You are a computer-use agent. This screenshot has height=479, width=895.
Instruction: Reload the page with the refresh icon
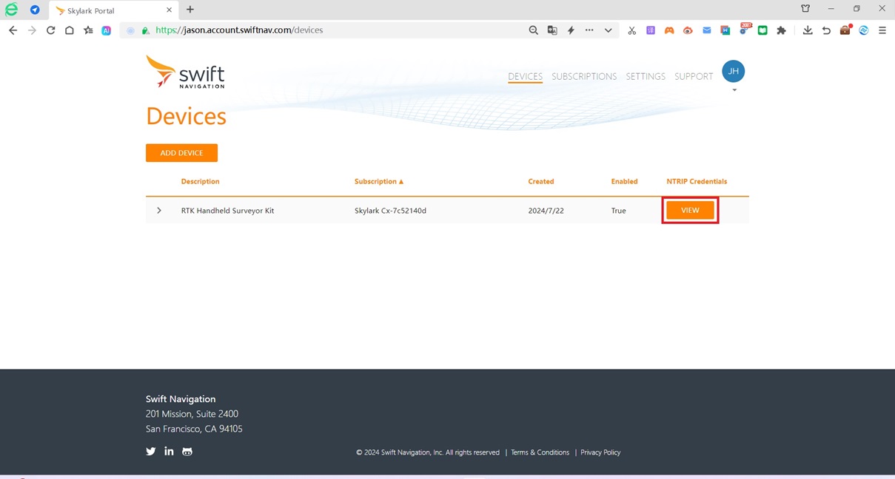point(50,30)
